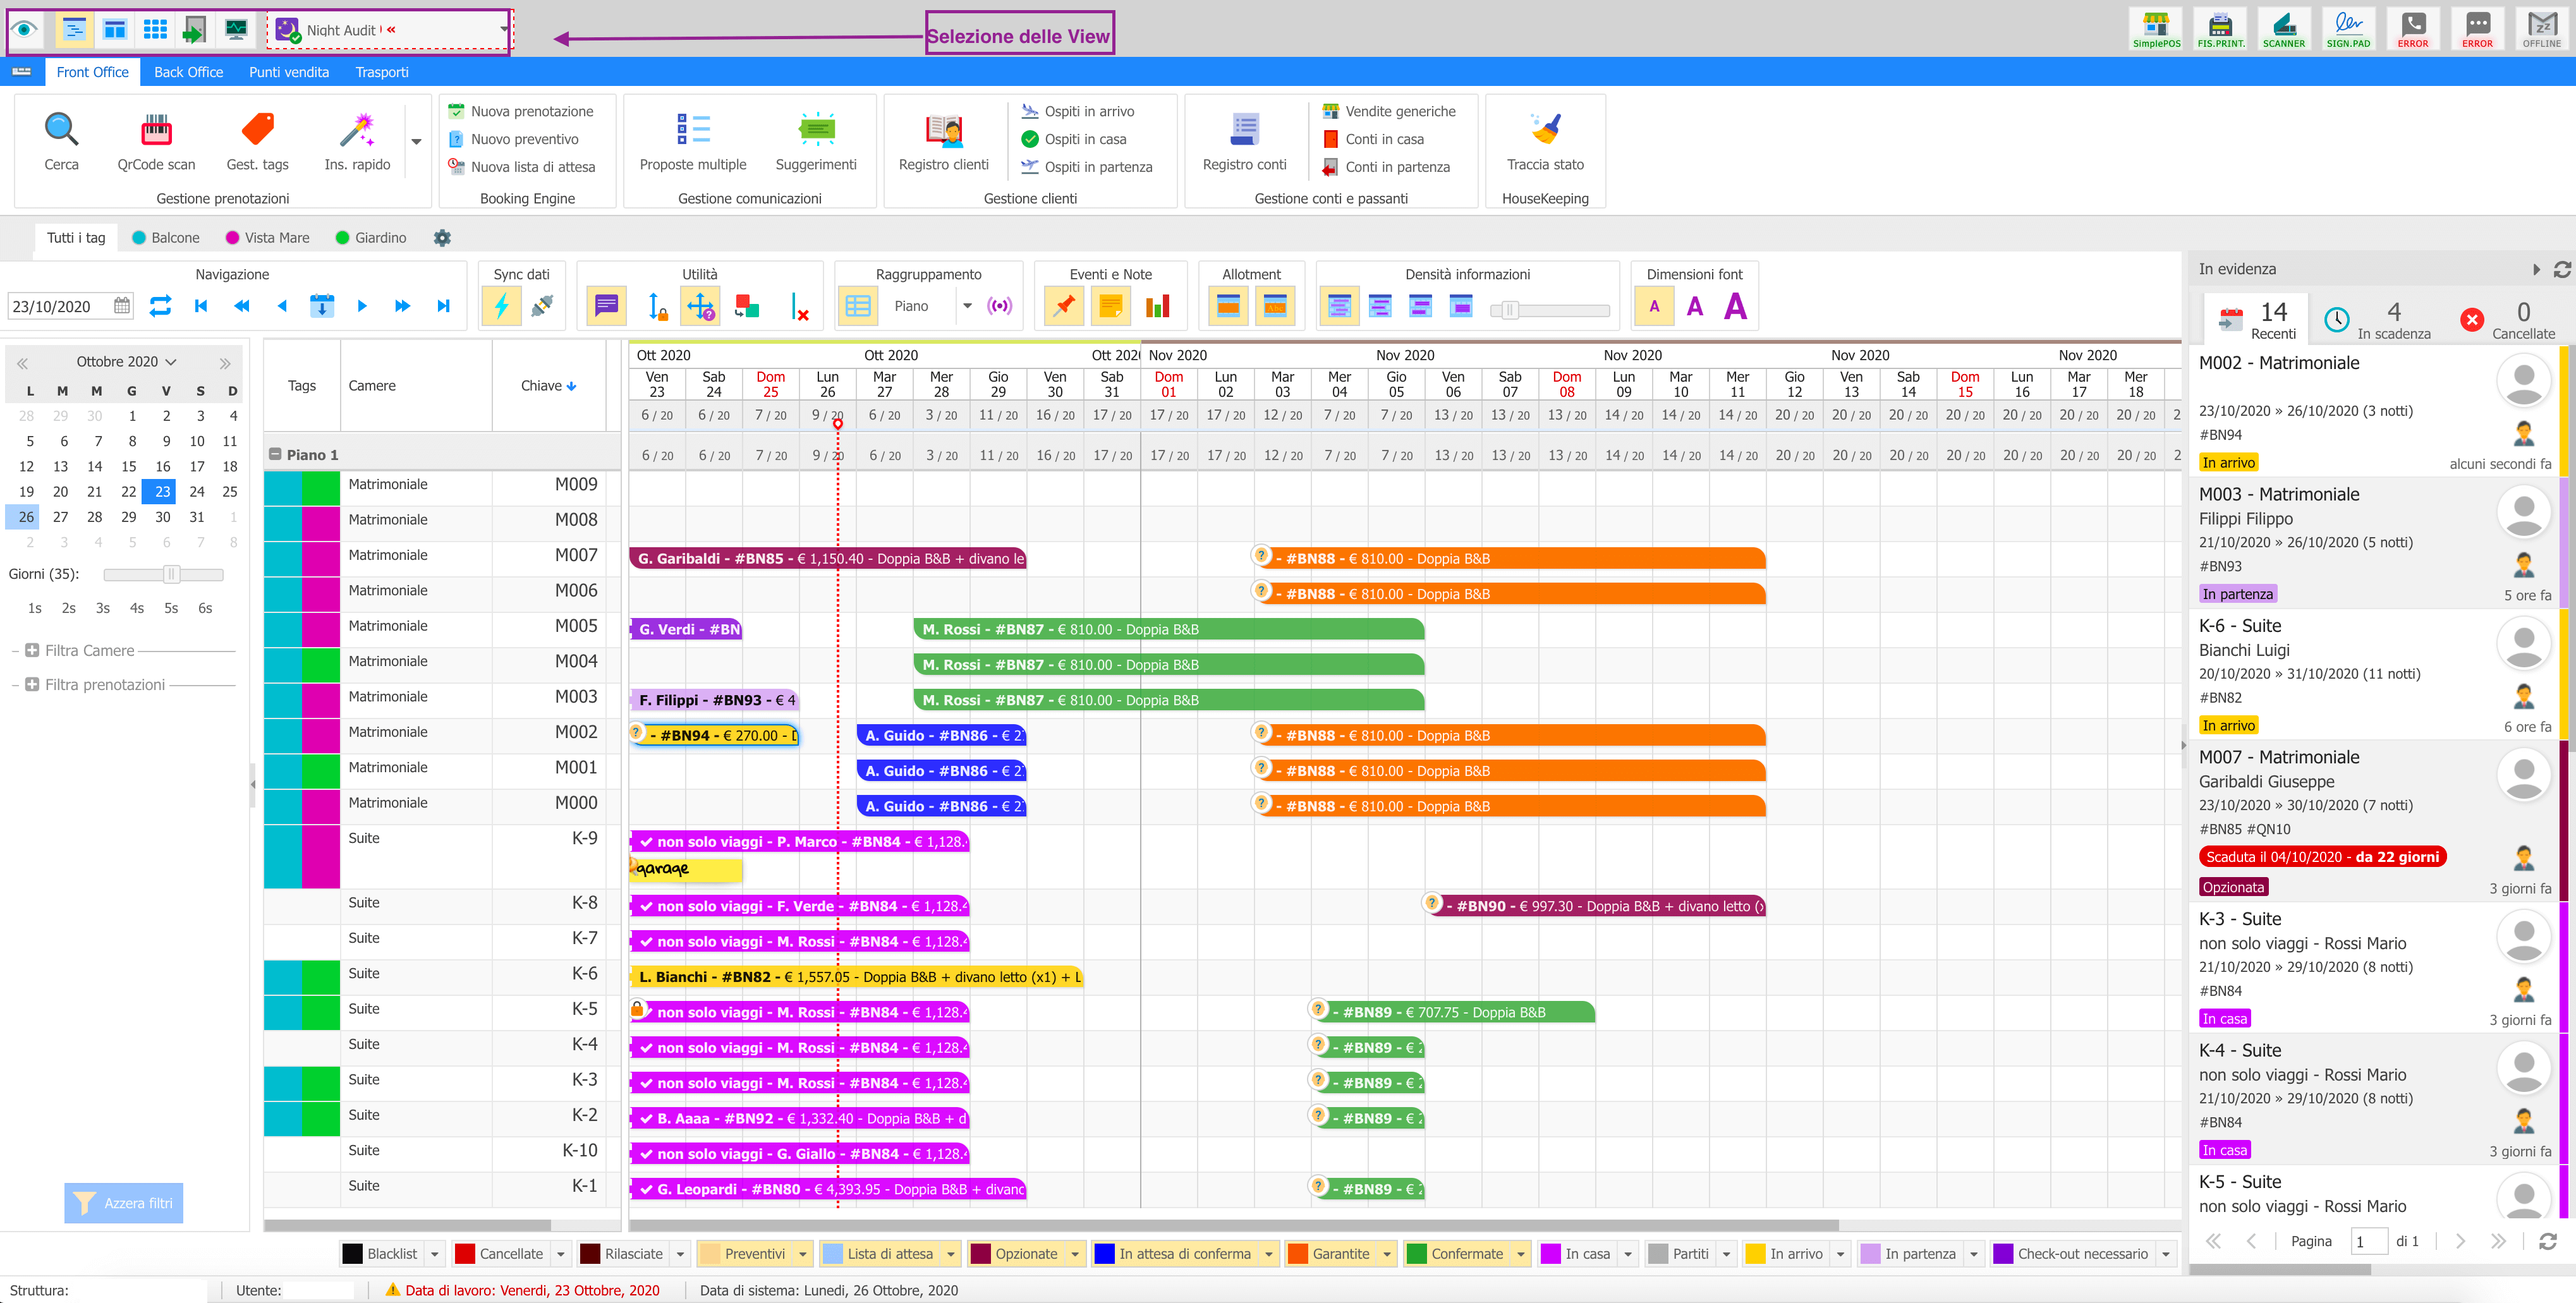Switch to the Back Office tab

[188, 72]
